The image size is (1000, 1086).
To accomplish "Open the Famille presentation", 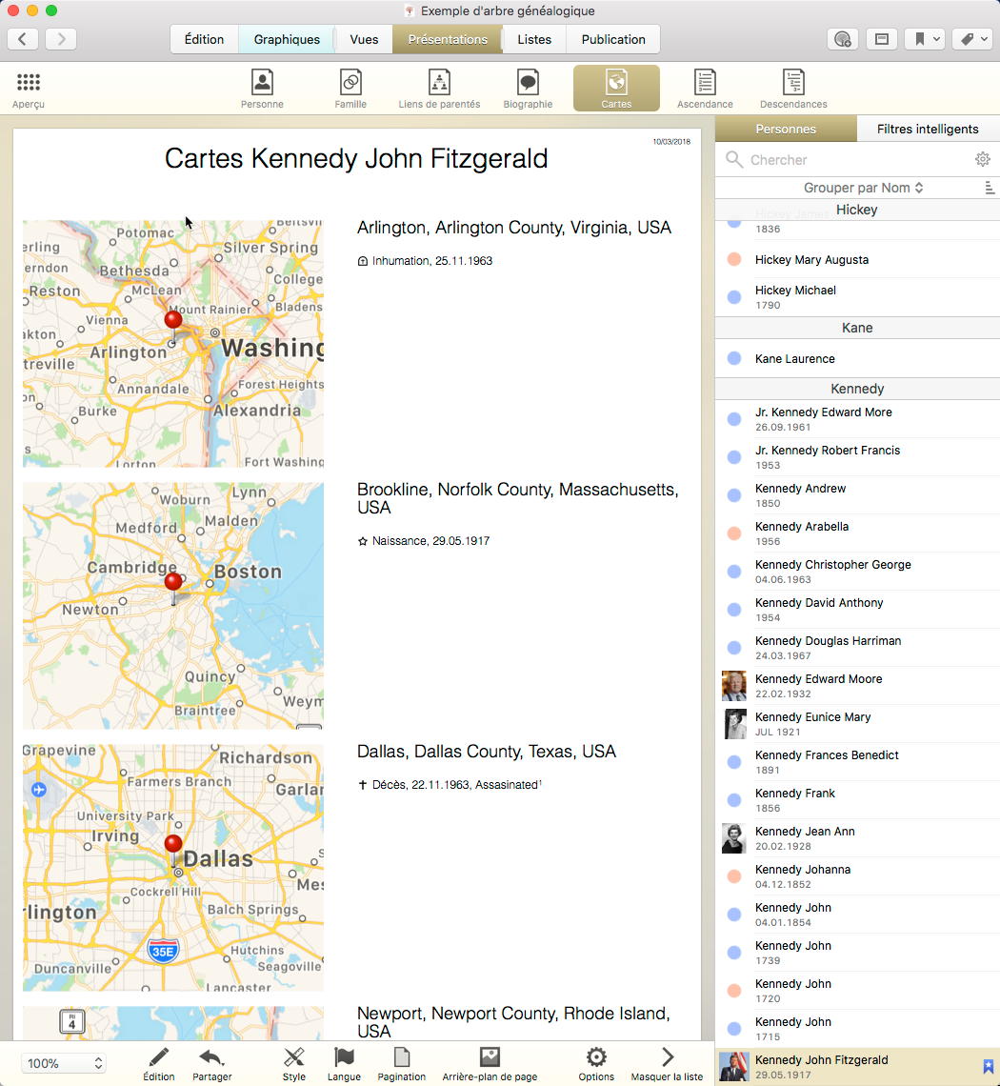I will click(x=350, y=90).
